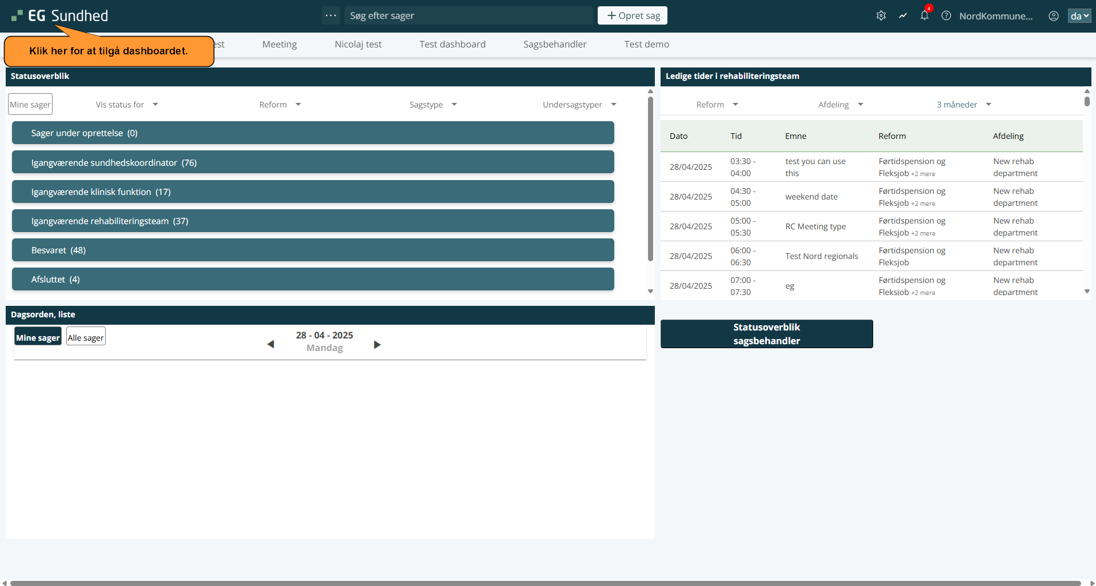Select Mine sager in Dagsorden list
The height and width of the screenshot is (586, 1096).
pyautogui.click(x=38, y=337)
